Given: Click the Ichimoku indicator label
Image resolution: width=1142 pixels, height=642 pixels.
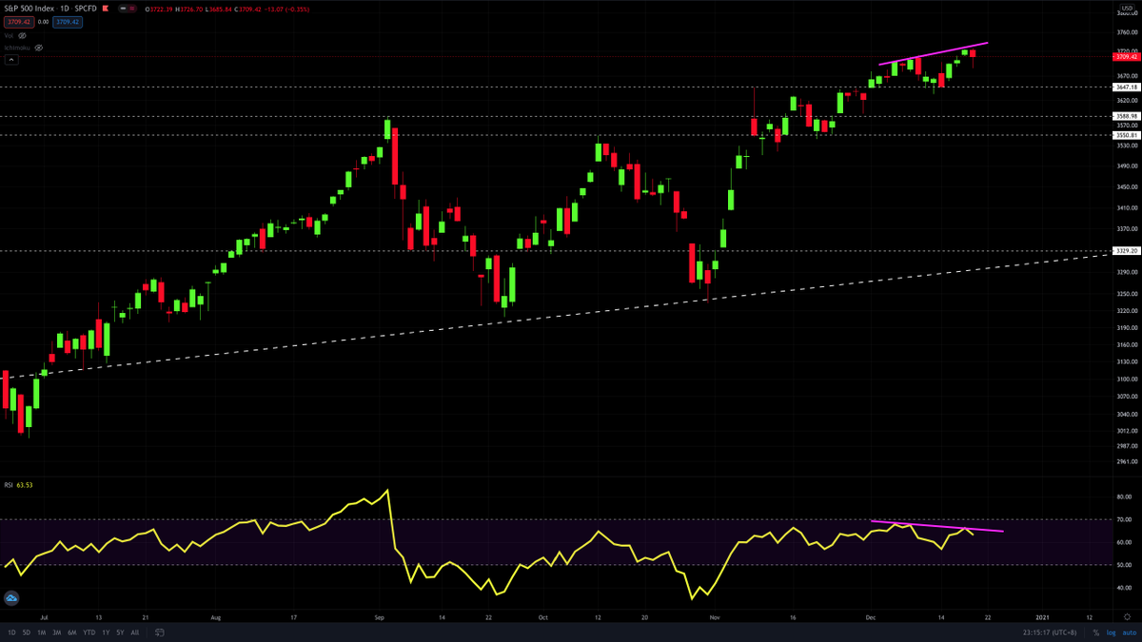Looking at the screenshot, I should (18, 47).
